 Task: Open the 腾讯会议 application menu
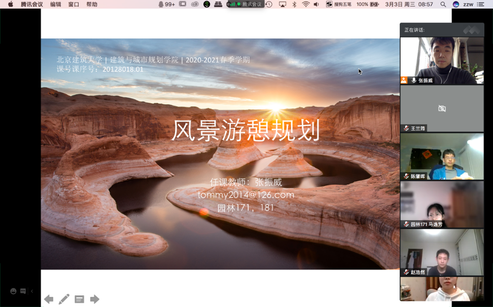[x=31, y=4]
